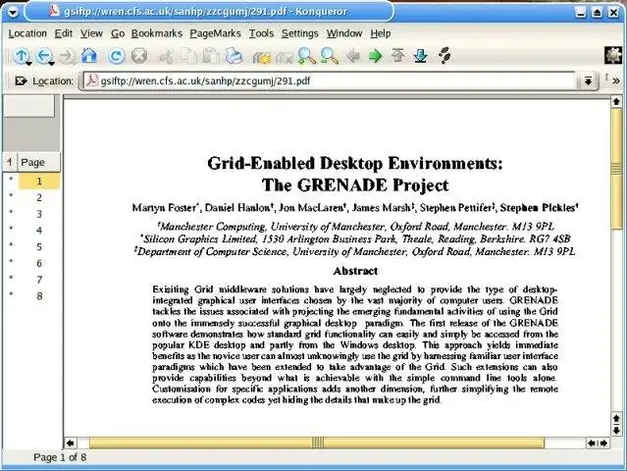
Task: Click the Paste clipboard icon
Action: (x=211, y=56)
